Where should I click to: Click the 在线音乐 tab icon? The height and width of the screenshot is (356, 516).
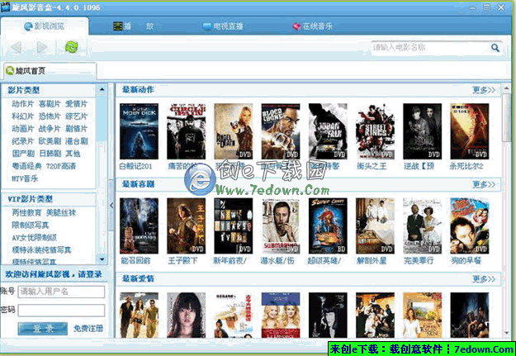pyautogui.click(x=296, y=26)
